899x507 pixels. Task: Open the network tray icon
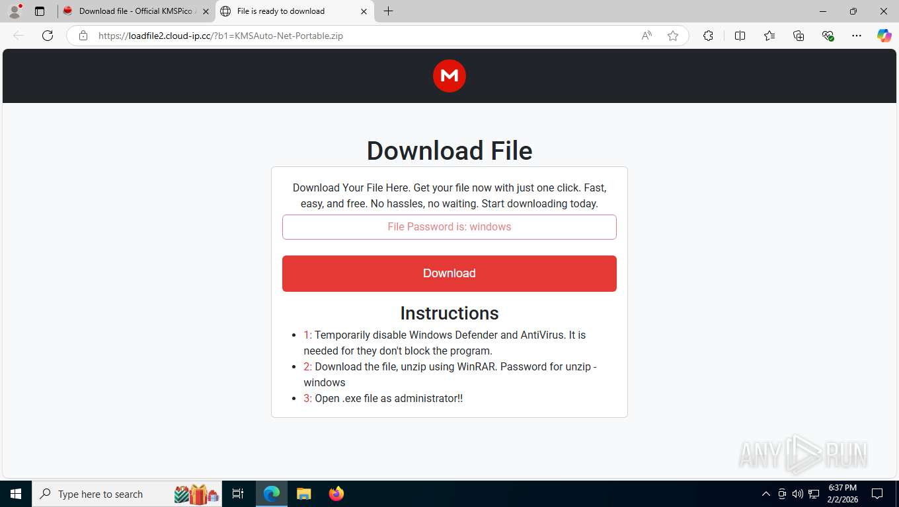[x=814, y=494]
